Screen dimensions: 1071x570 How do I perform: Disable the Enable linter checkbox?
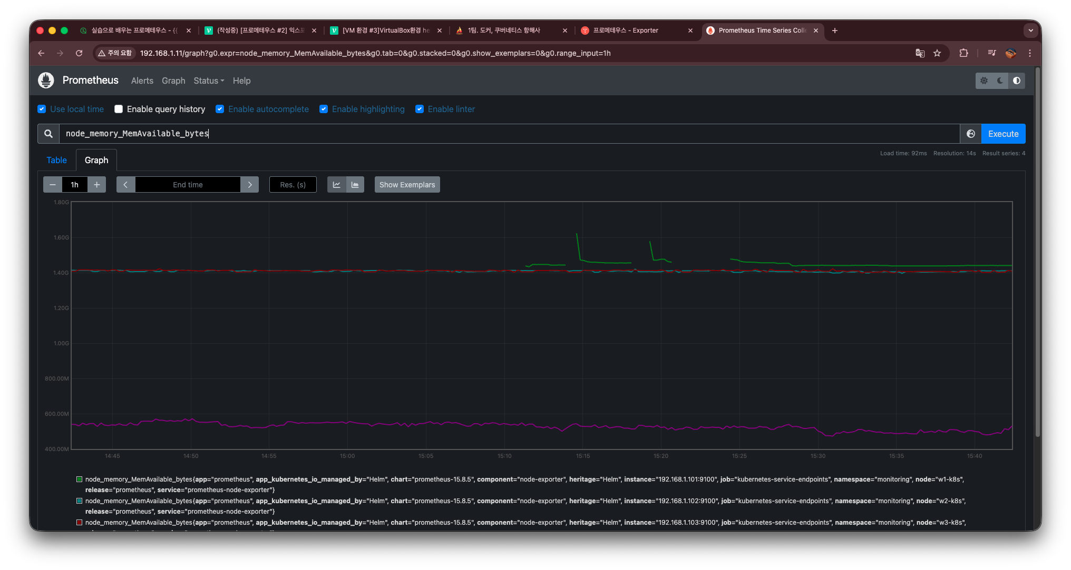(x=420, y=109)
